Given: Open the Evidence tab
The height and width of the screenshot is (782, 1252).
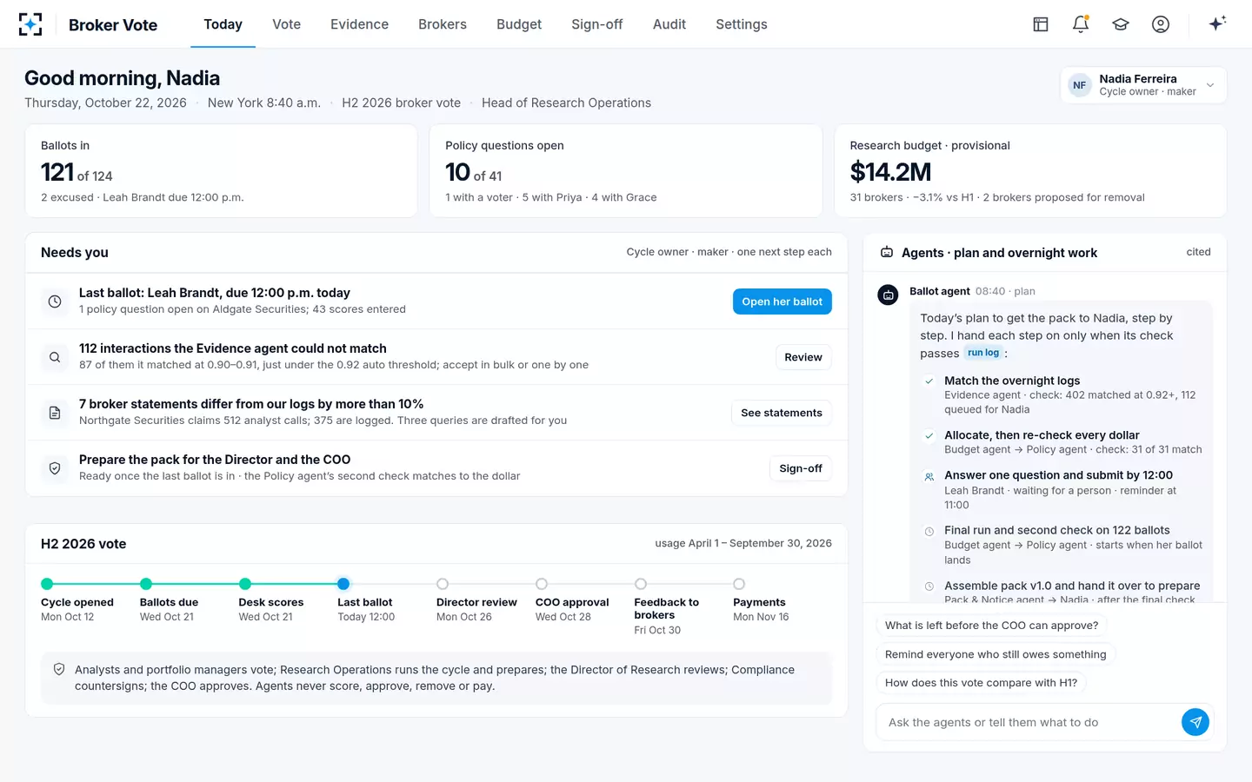Looking at the screenshot, I should pos(359,24).
